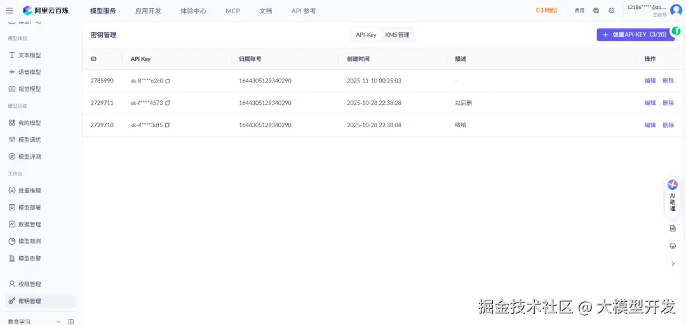The width and height of the screenshot is (686, 326).
Task: Click the 密钥管理 page title
Action: point(104,35)
